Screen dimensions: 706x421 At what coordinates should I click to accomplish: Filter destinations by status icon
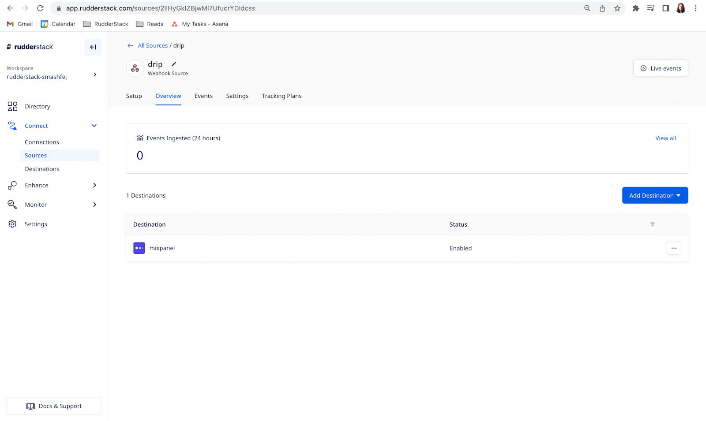[652, 224]
